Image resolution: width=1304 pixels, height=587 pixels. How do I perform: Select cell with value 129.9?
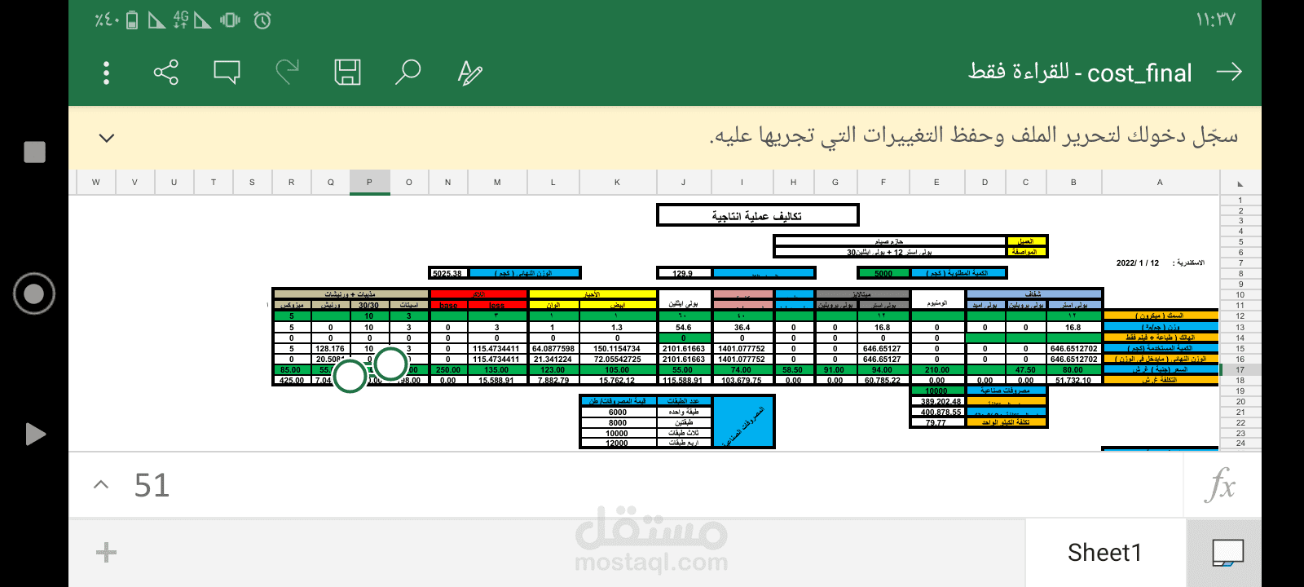click(684, 273)
